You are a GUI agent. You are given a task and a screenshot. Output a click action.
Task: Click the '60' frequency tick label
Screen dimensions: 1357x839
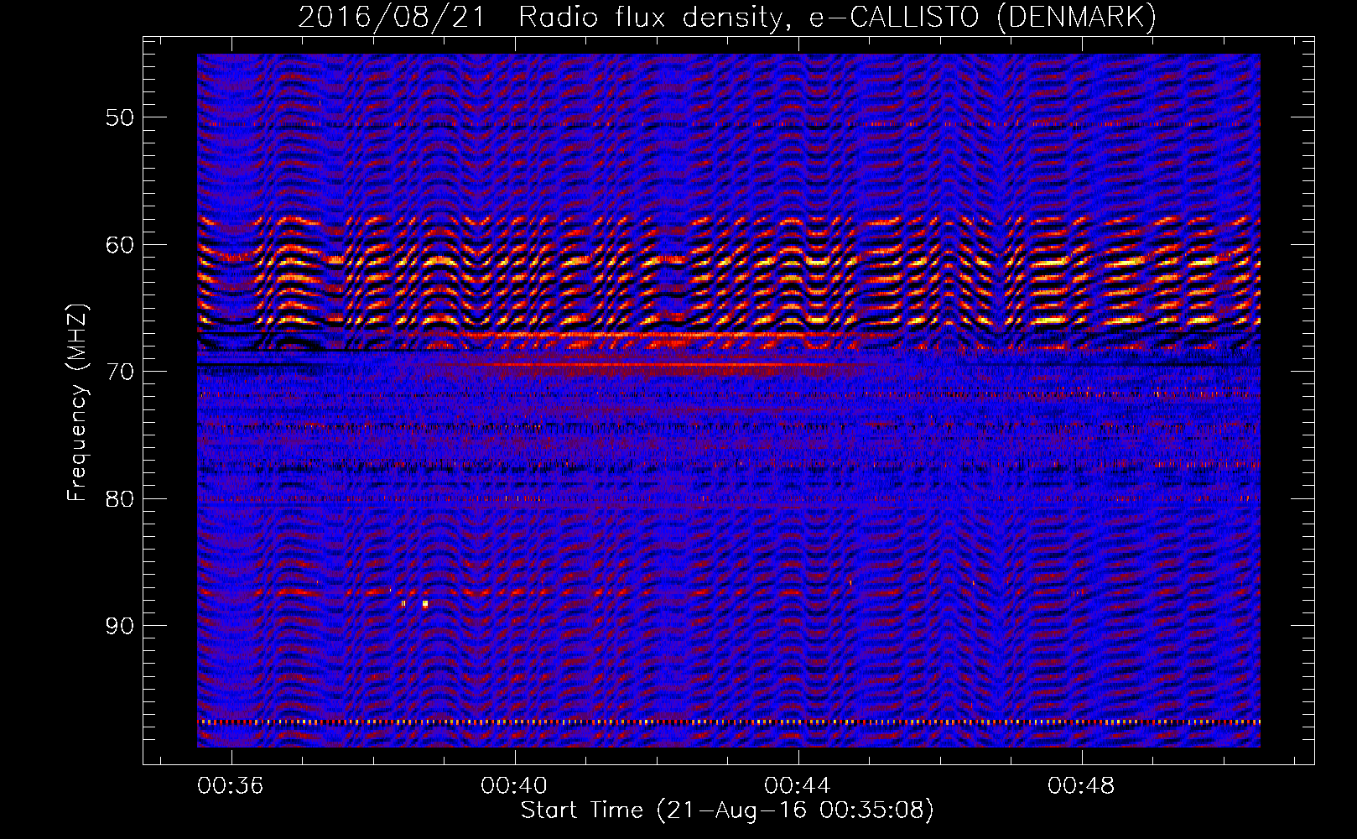coord(120,245)
